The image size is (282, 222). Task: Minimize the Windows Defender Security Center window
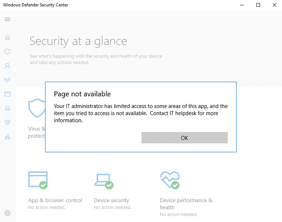coord(242,5)
